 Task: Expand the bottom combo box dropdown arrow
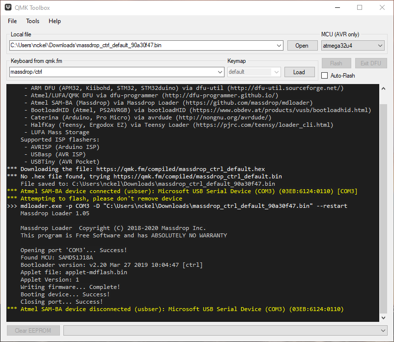[x=383, y=330]
